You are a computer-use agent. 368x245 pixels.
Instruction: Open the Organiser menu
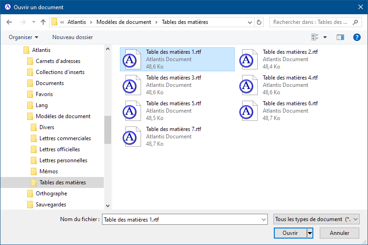[x=23, y=37]
